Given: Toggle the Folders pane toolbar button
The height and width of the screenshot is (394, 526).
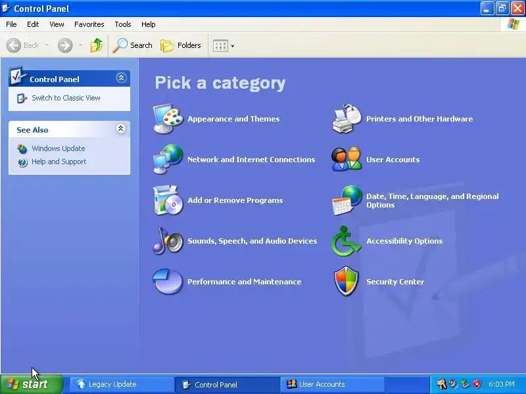Looking at the screenshot, I should click(x=181, y=45).
